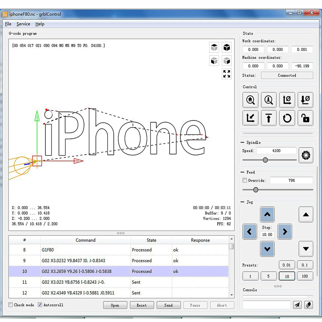Click the Zero XY coordinates icon
This screenshot has width=322, height=322.
pos(287,100)
